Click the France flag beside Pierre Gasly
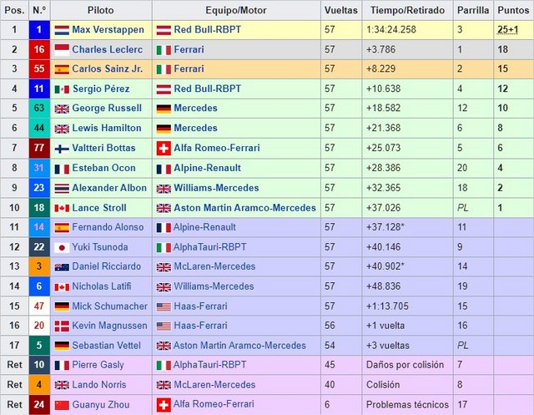 tap(62, 365)
